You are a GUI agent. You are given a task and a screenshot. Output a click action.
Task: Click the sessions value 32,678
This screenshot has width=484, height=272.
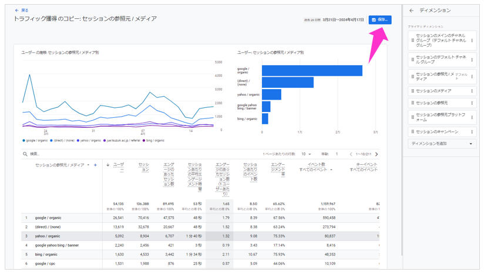(143, 227)
